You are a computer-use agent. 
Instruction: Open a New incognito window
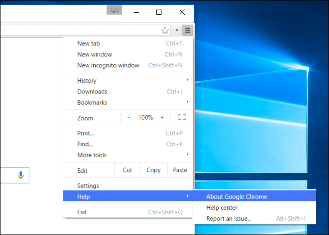pos(108,65)
